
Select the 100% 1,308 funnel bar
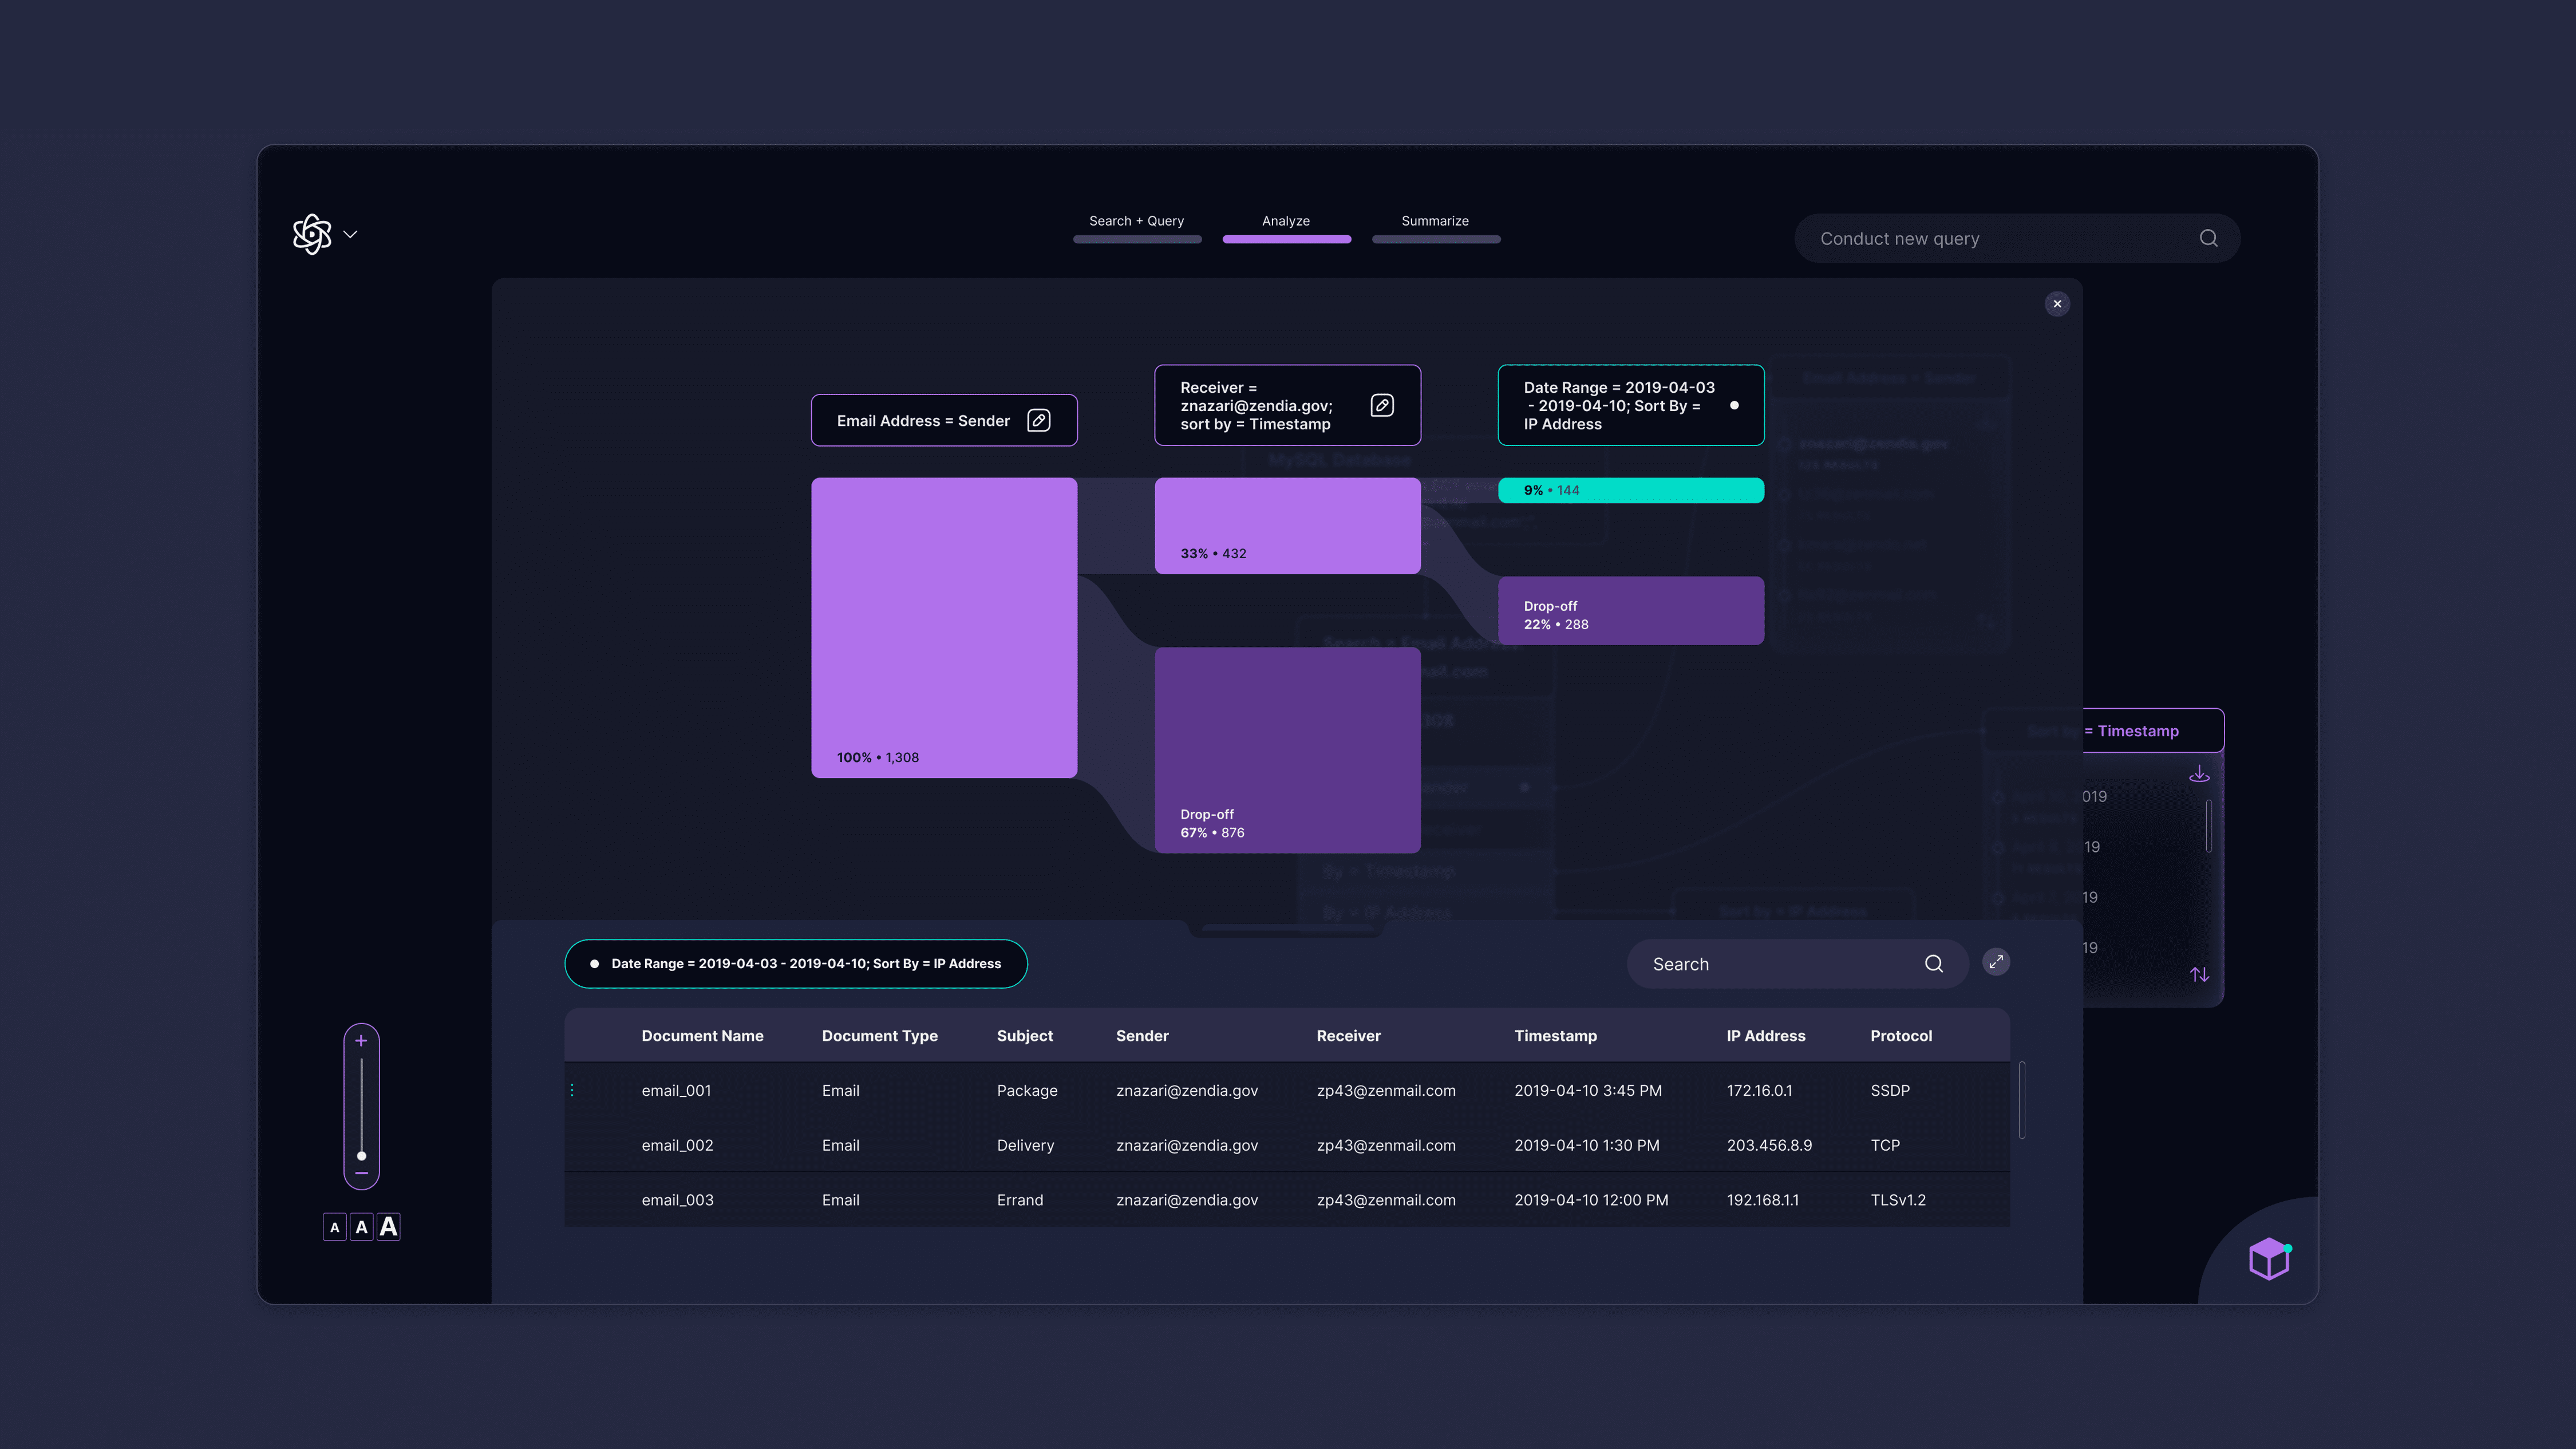pyautogui.click(x=944, y=627)
